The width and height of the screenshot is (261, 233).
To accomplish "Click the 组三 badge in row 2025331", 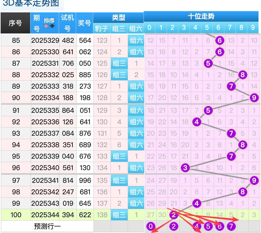I will [x=119, y=63].
